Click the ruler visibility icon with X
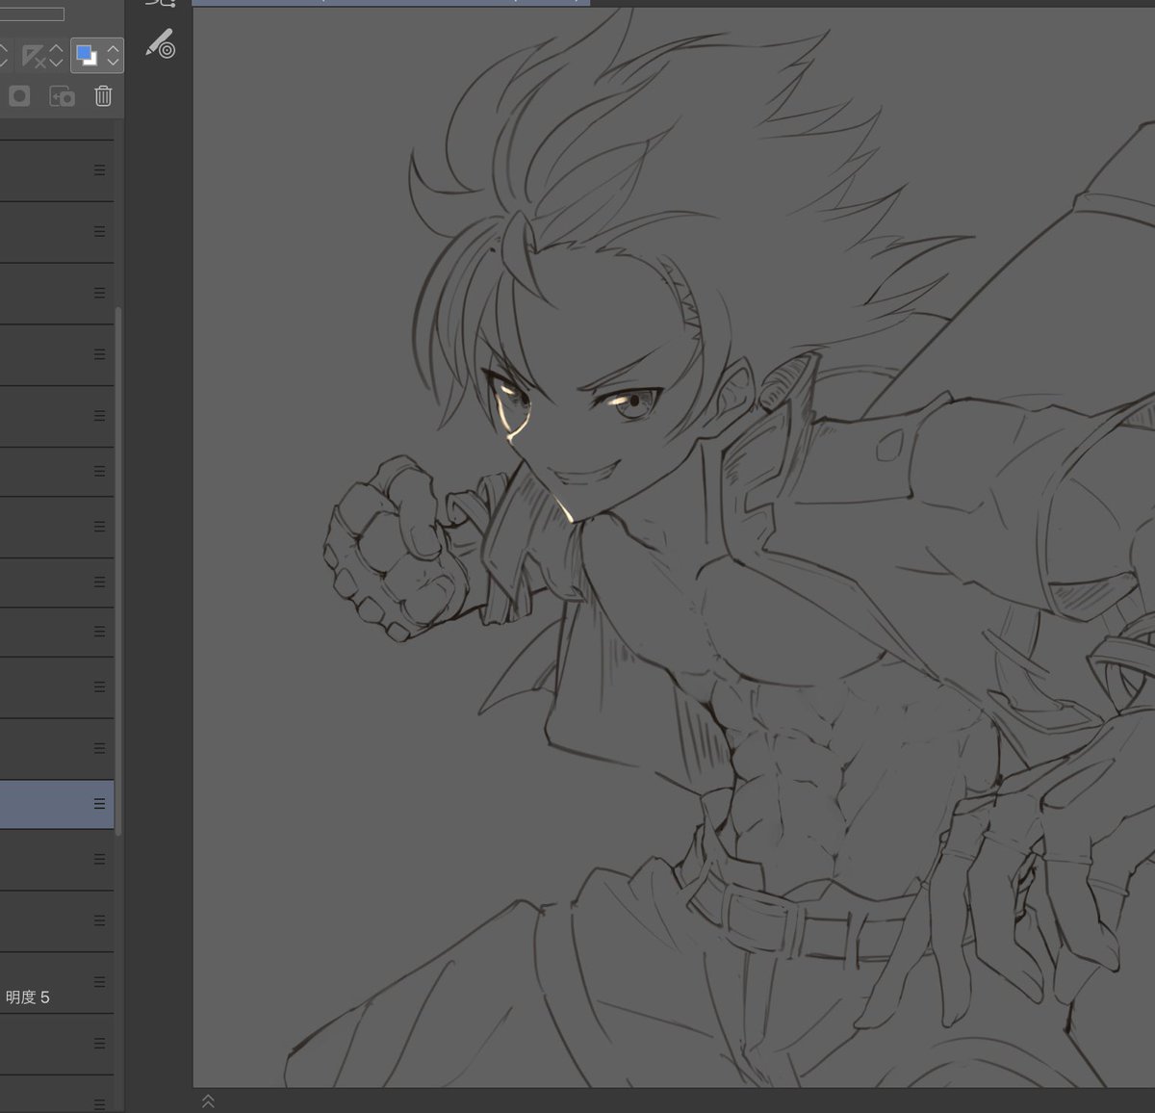The image size is (1155, 1113). (34, 56)
